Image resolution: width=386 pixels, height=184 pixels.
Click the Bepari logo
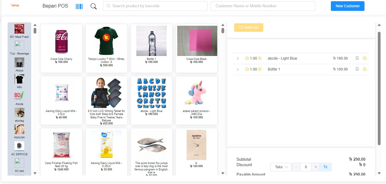point(15,5)
